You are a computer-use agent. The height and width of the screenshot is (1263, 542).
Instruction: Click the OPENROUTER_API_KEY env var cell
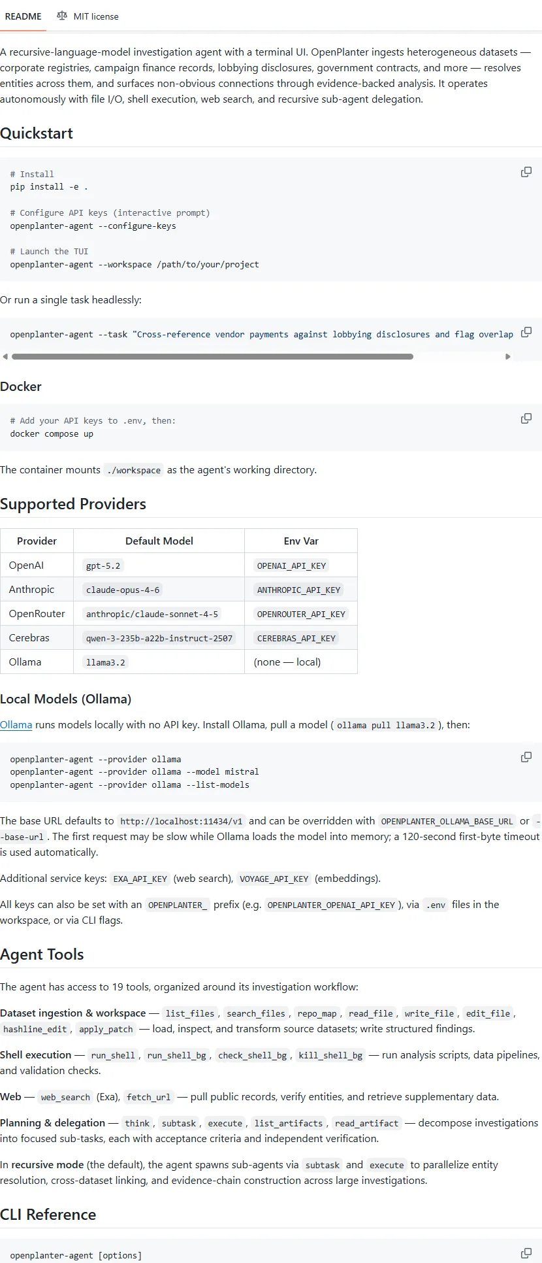click(x=301, y=614)
